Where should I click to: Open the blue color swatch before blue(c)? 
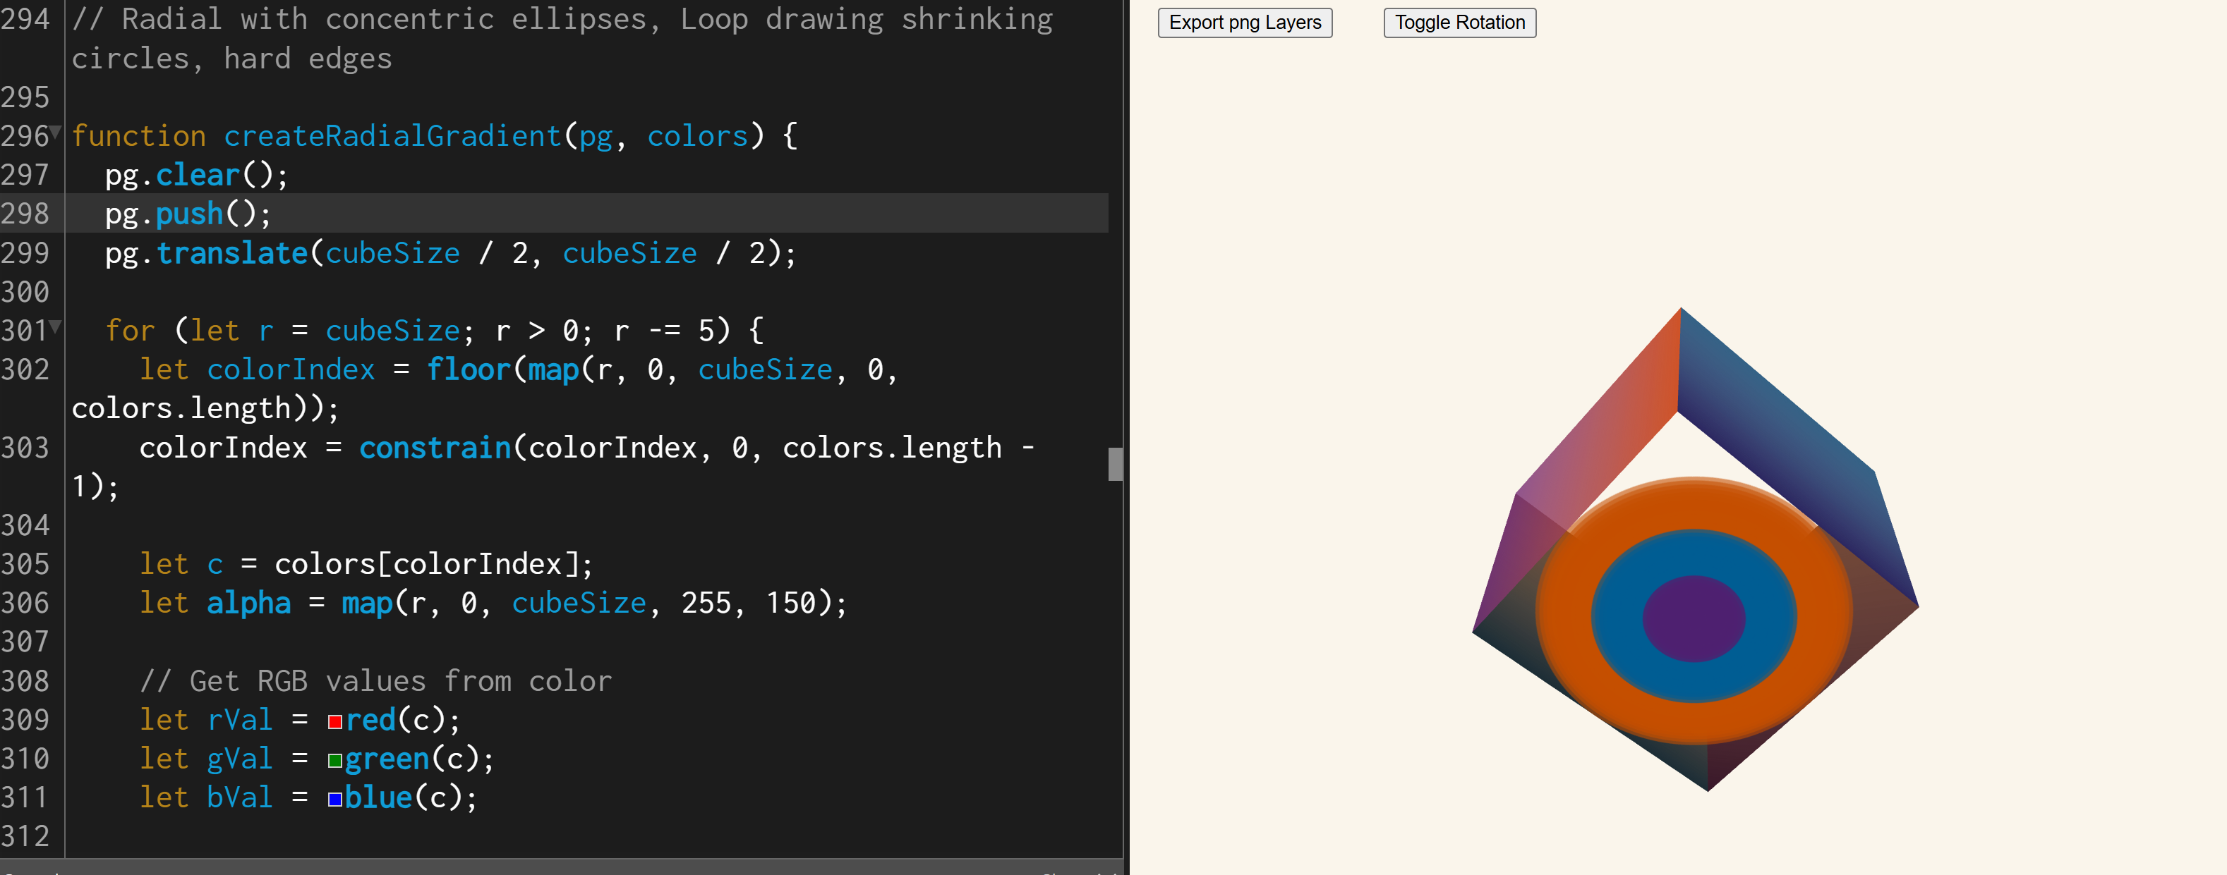point(334,799)
